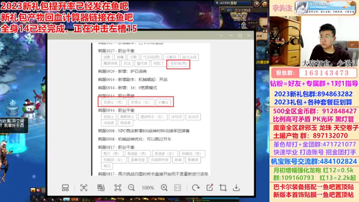The width and height of the screenshot is (359, 202).
Task: Rotate the image clockwise
Action: pos(196,188)
